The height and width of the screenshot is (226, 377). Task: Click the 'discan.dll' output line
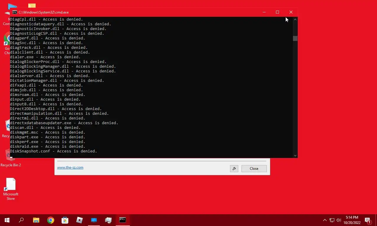tap(45, 128)
